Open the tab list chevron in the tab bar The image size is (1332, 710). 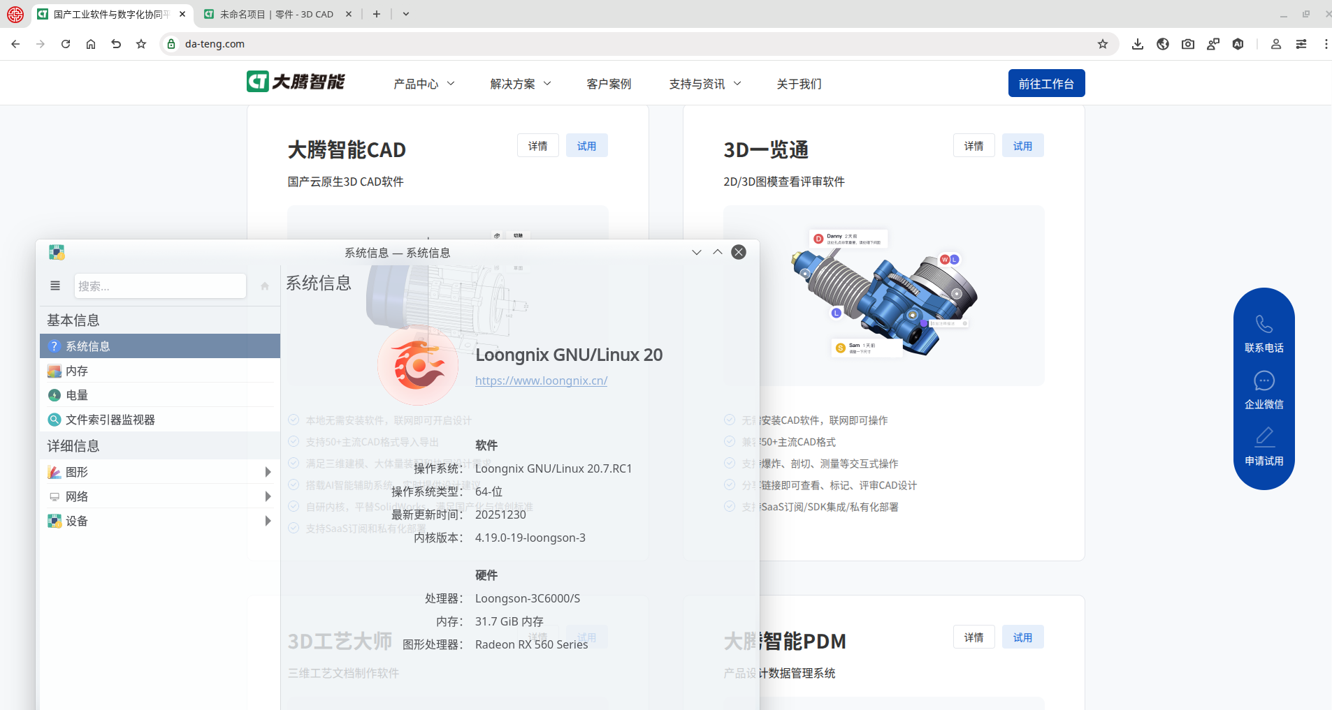click(406, 14)
